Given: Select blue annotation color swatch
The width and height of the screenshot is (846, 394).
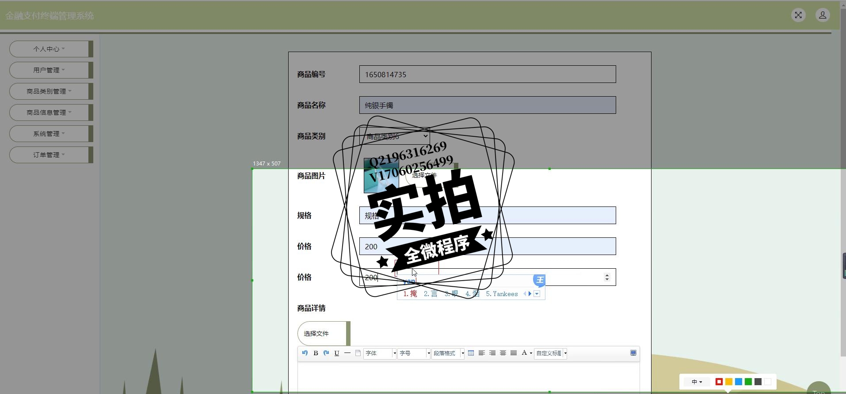Looking at the screenshot, I should tap(739, 382).
